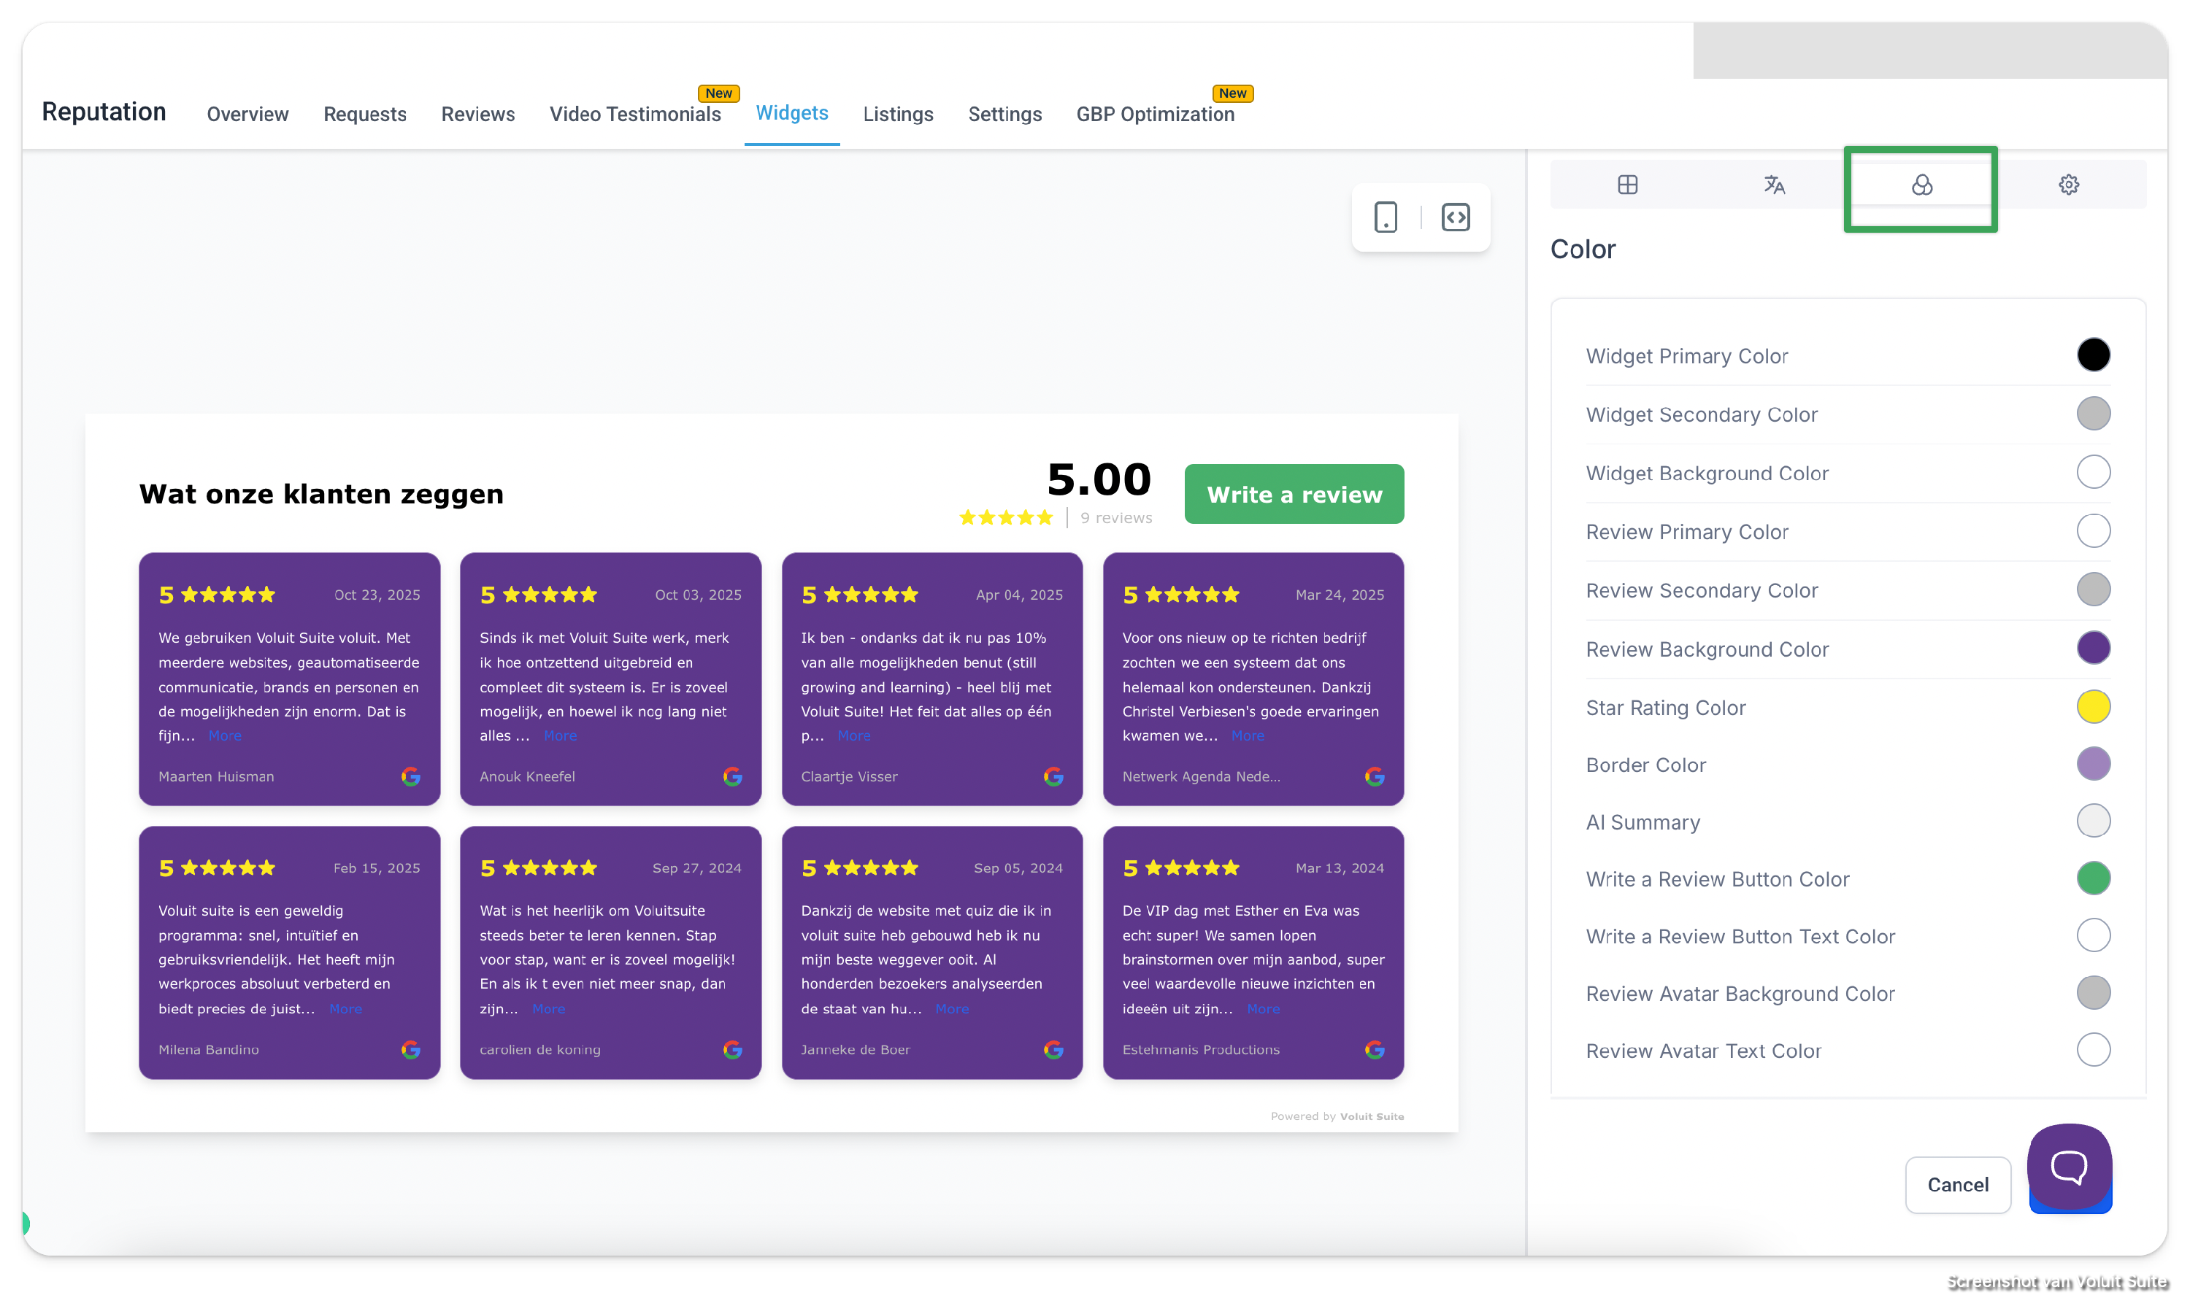The height and width of the screenshot is (1314, 2190).
Task: Select the color palette tab icon
Action: tap(1921, 184)
